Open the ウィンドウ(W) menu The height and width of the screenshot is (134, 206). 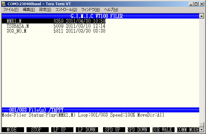click(90, 10)
